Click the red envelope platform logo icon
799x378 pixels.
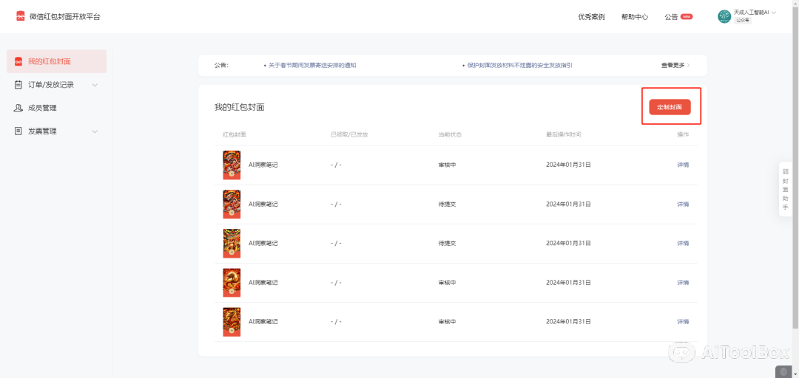[x=21, y=16]
